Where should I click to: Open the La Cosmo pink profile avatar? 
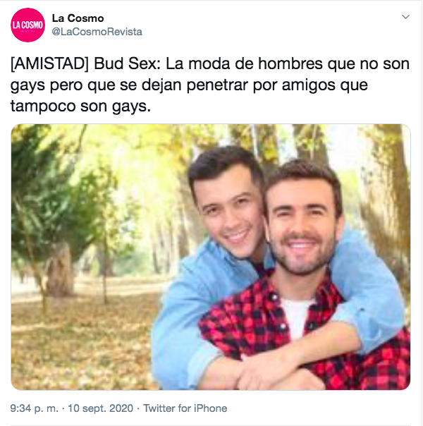point(27,25)
